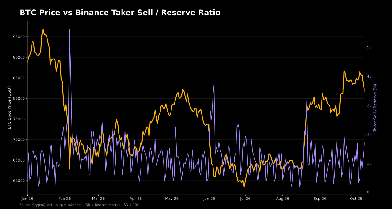
Task: Click the 20 percent ratio axis value
Action: [x=369, y=134]
